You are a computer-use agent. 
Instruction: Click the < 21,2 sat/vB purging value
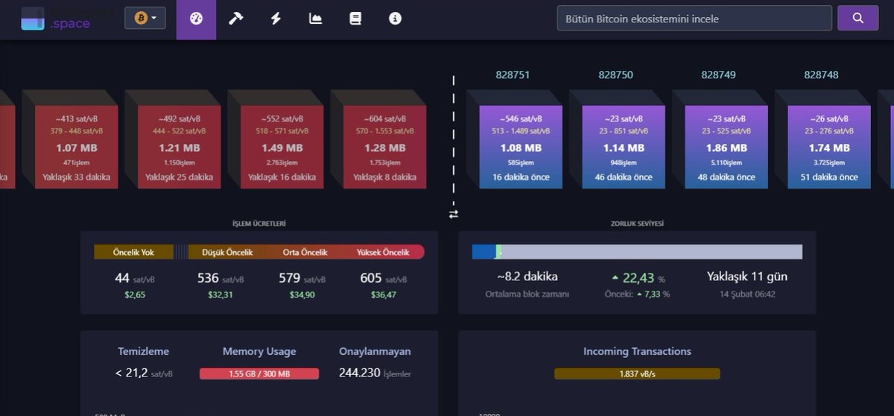click(144, 373)
